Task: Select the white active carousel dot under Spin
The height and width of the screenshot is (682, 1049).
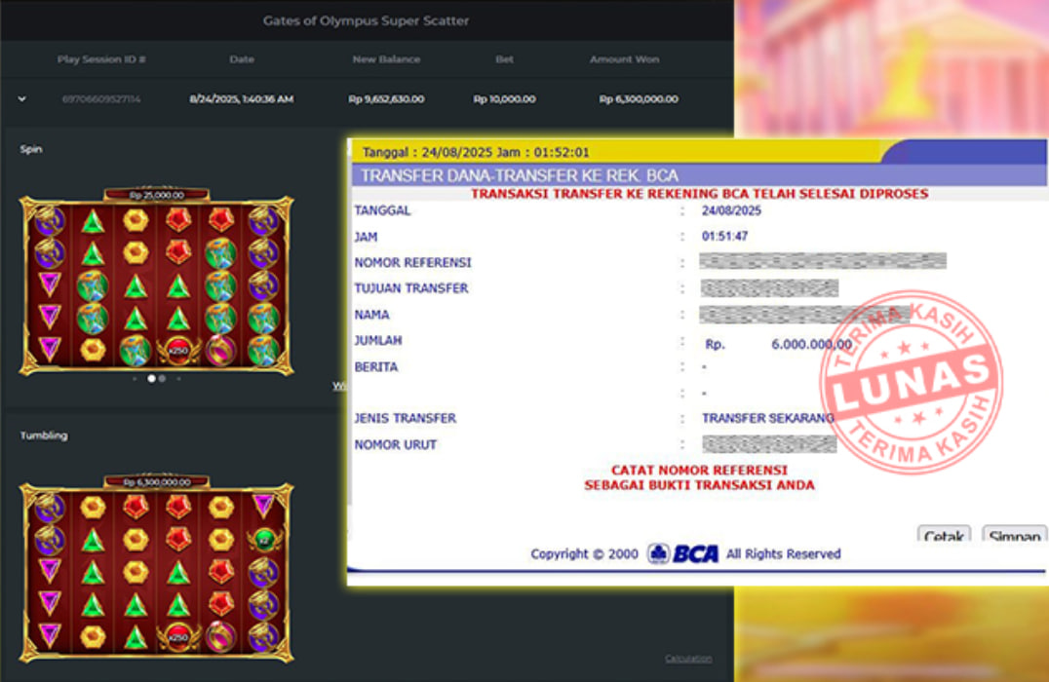Action: pyautogui.click(x=152, y=378)
